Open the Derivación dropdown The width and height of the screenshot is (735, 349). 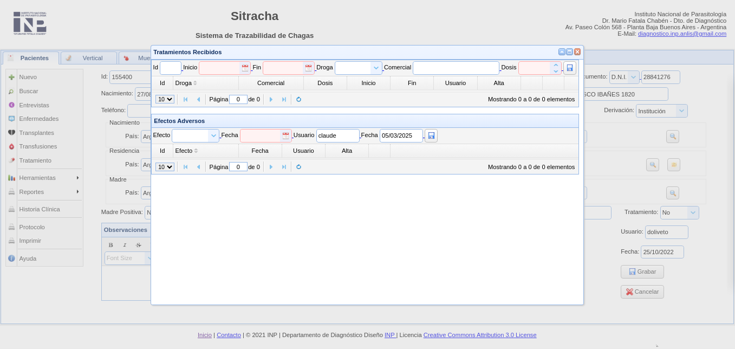[681, 111]
